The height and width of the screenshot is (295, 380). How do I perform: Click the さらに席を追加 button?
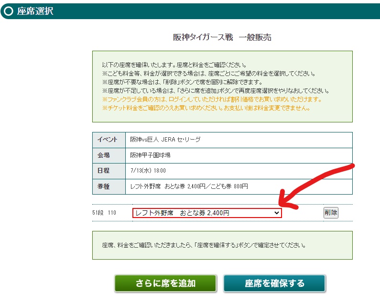(x=165, y=283)
